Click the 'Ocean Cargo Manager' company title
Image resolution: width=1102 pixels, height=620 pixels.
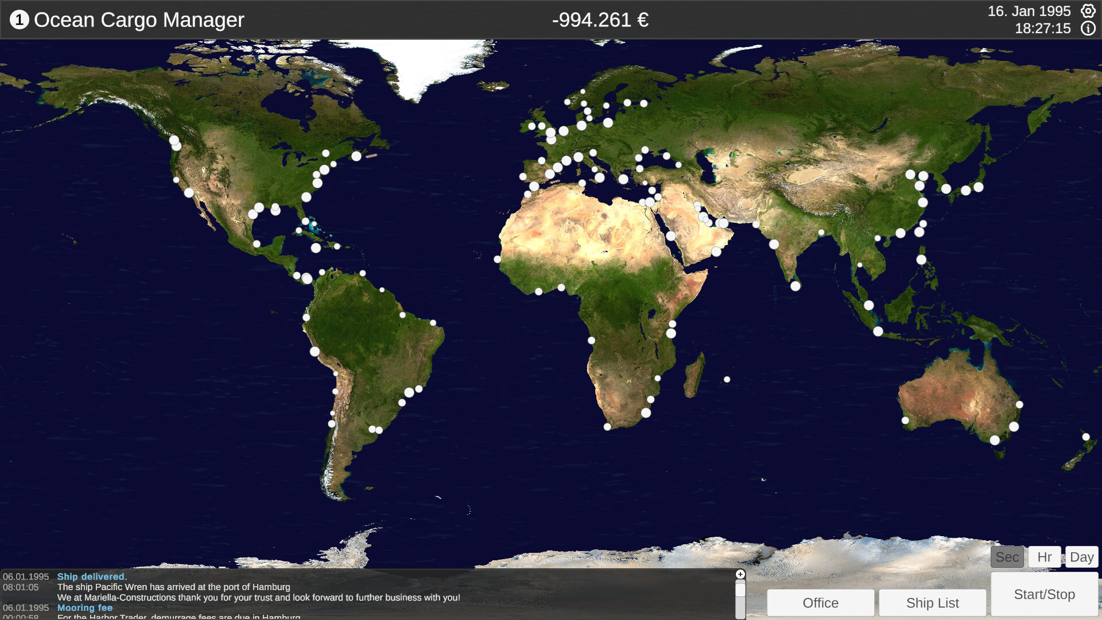139,20
